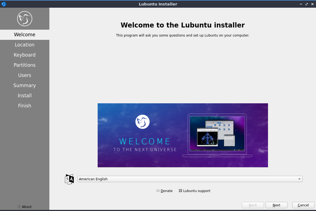Click the Finish step in the sidebar

click(25, 106)
